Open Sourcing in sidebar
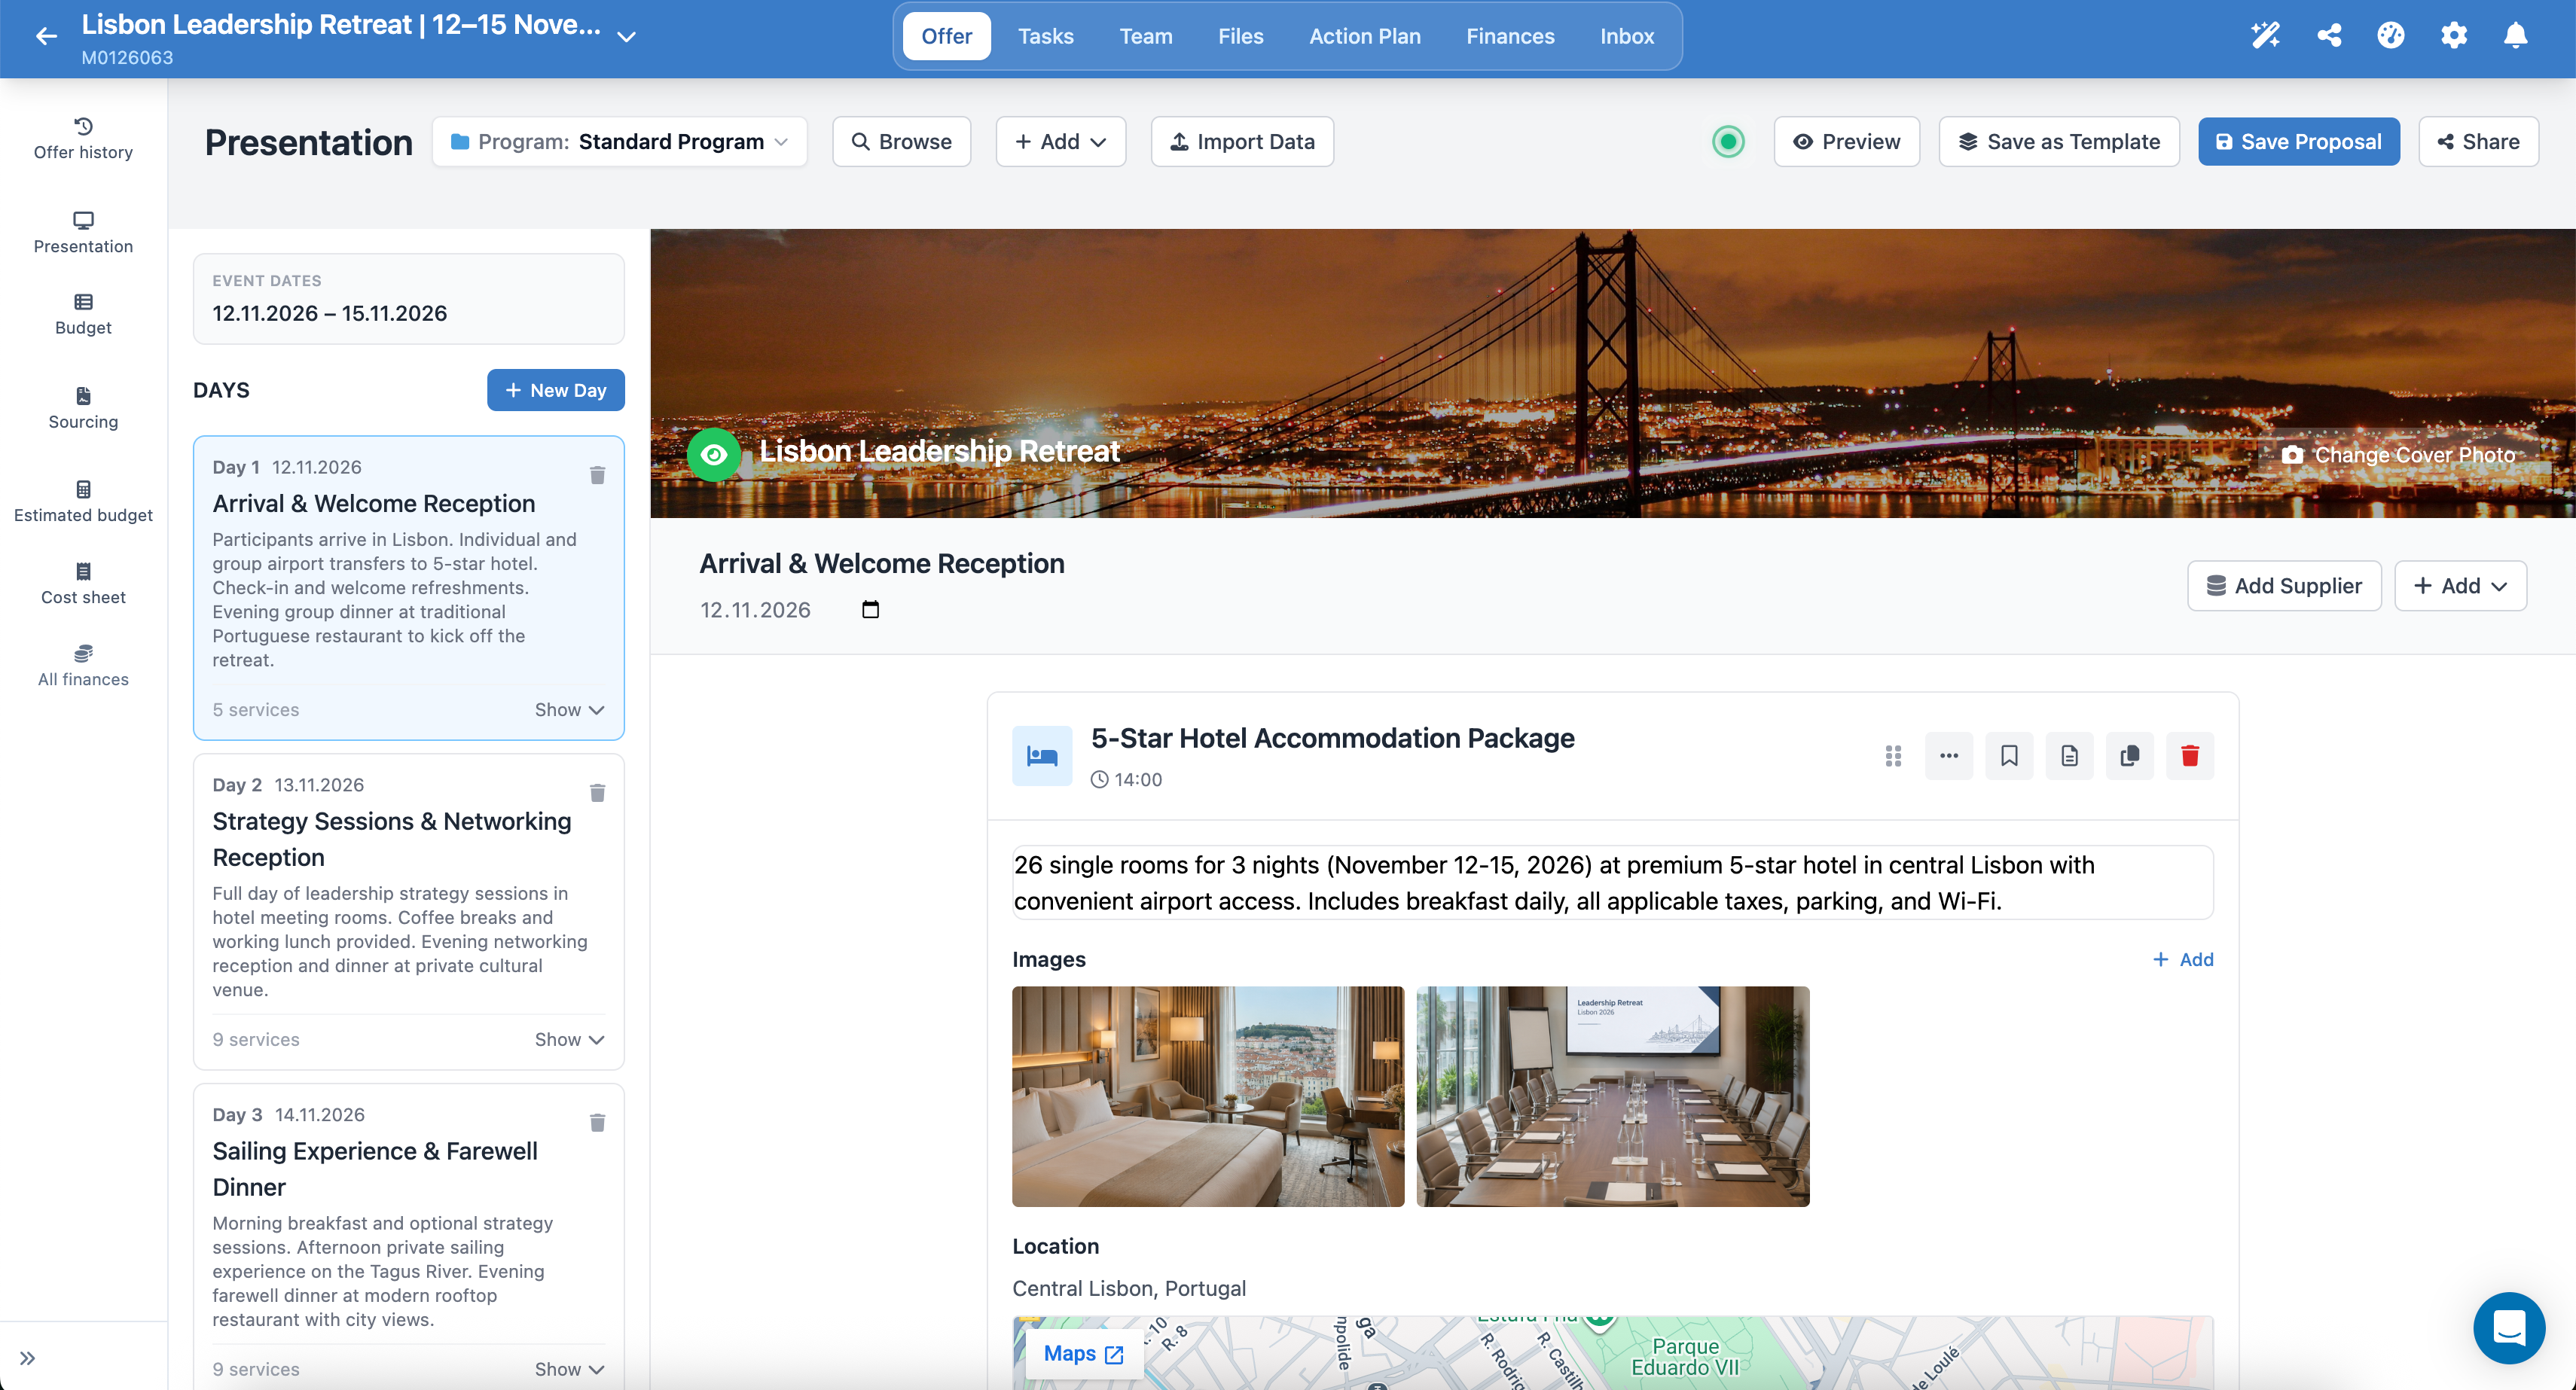 click(x=83, y=408)
